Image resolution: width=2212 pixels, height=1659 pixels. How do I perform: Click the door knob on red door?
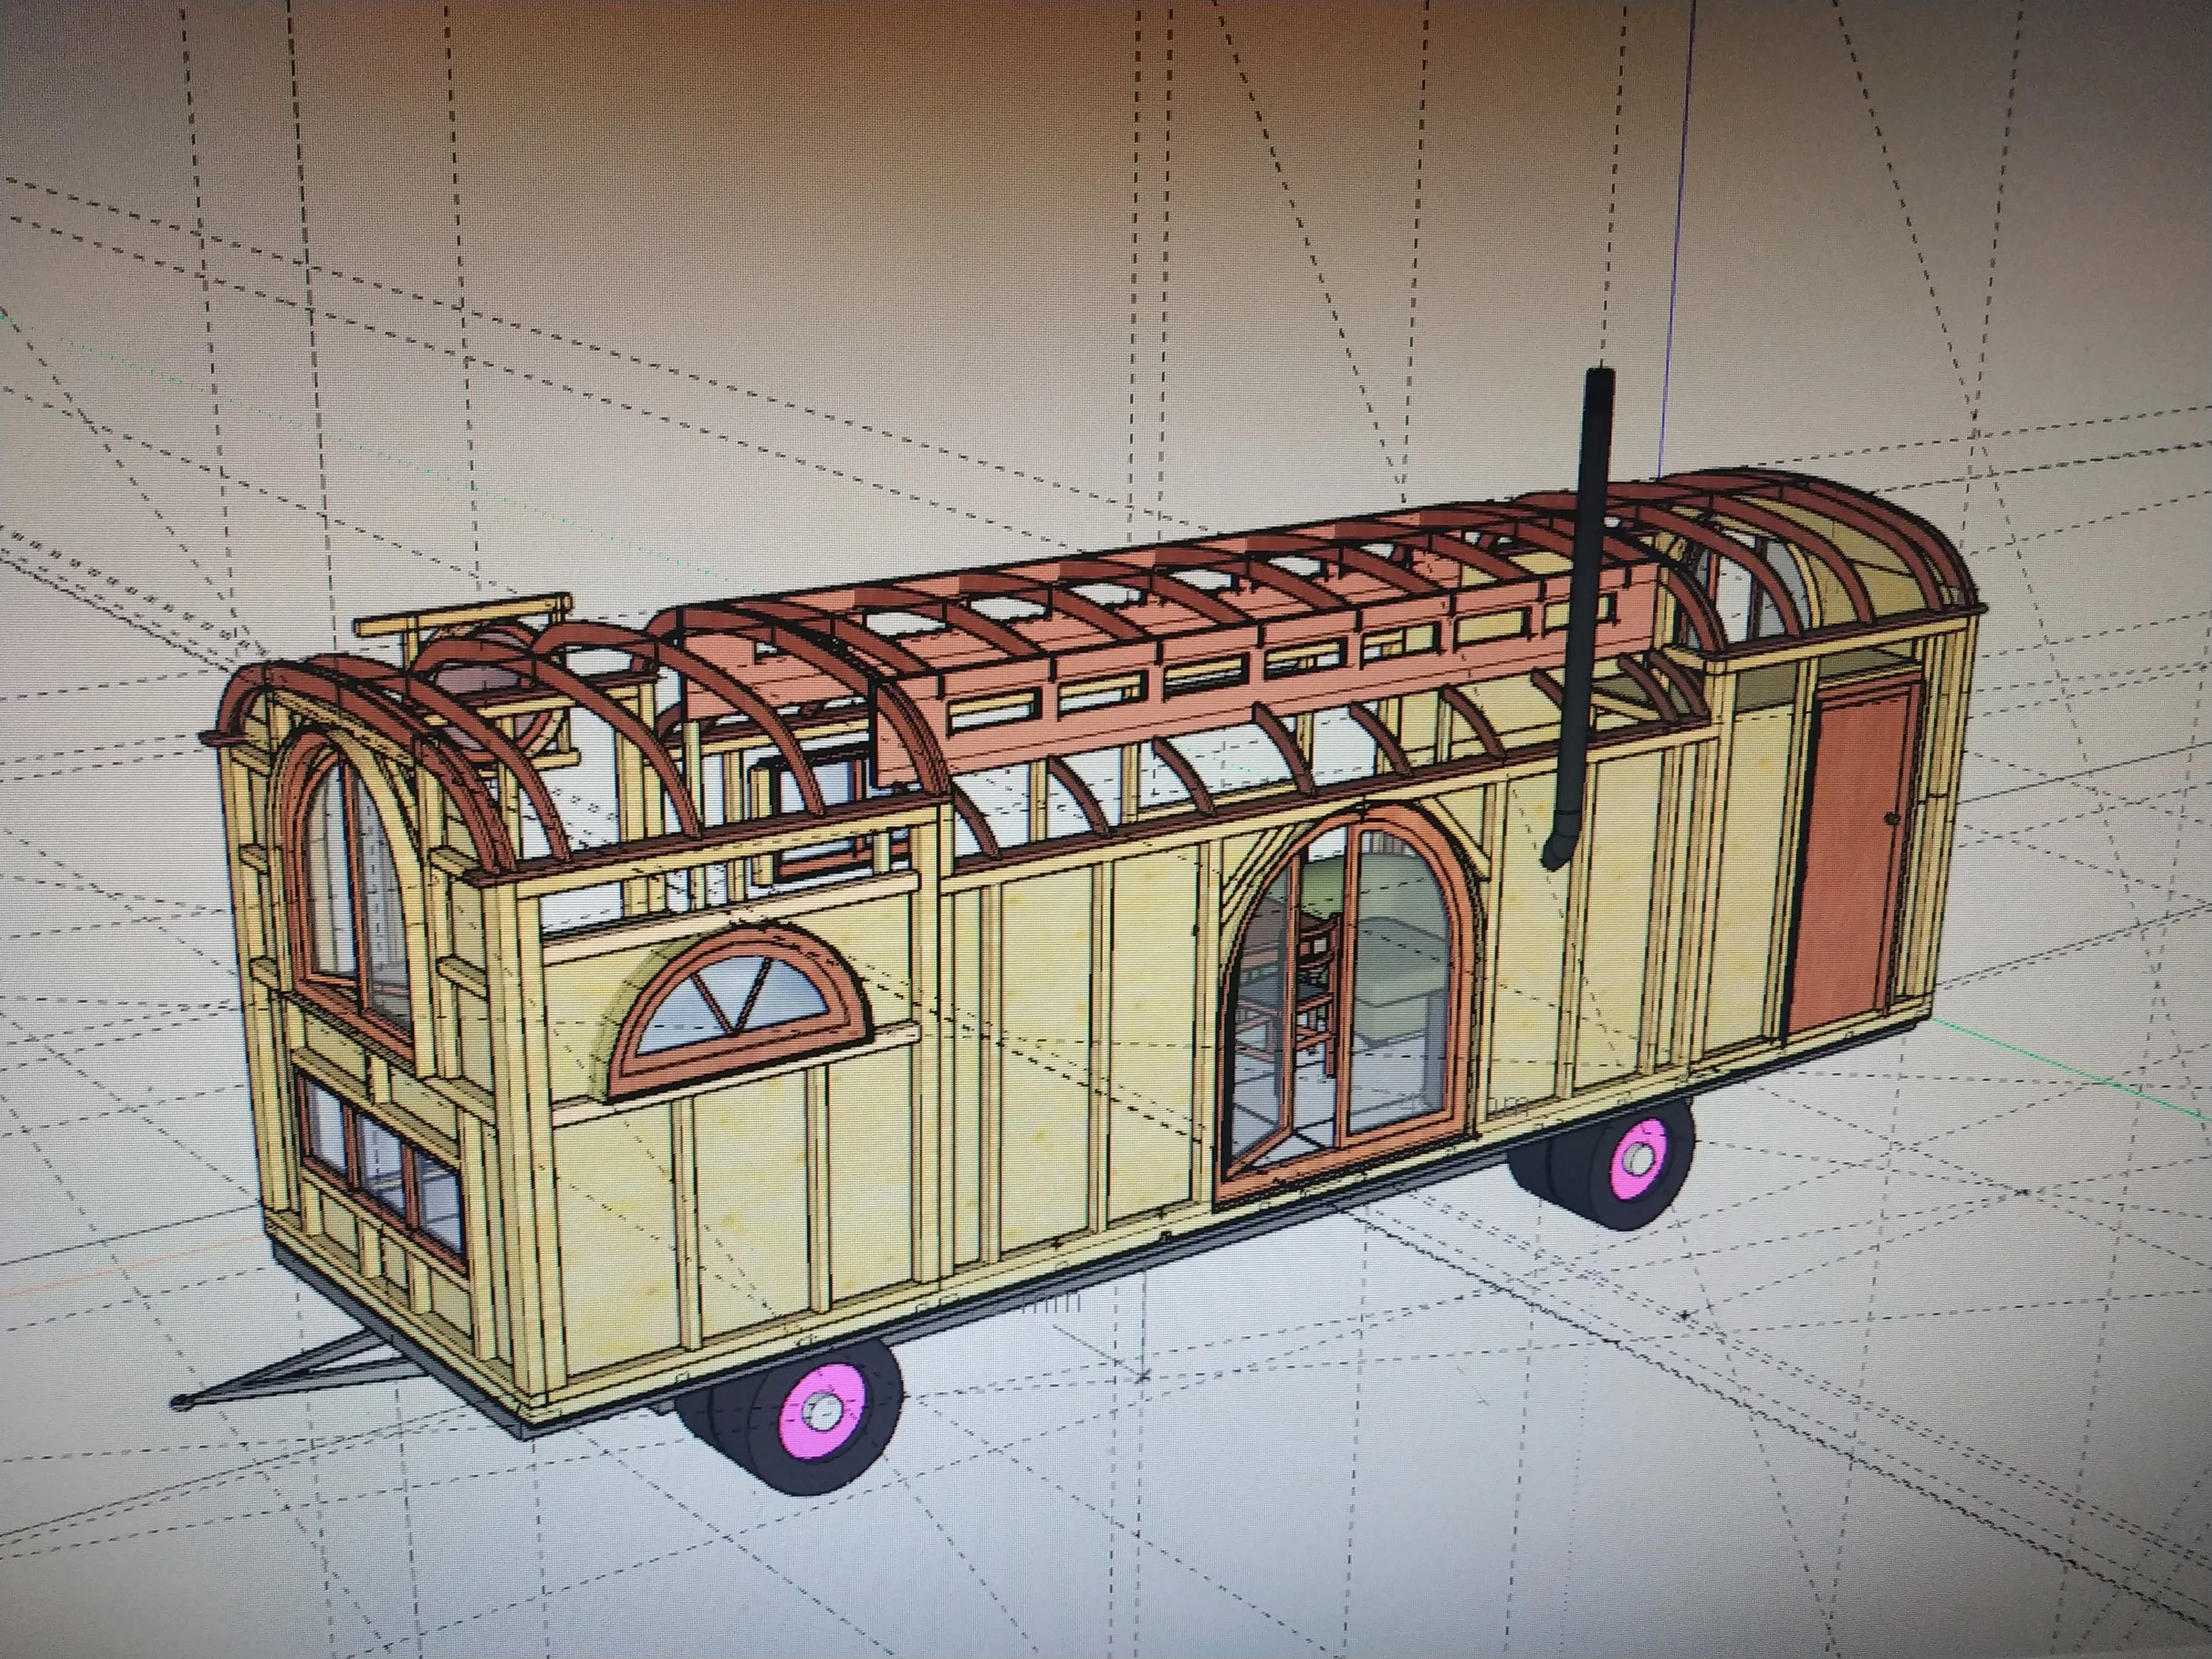click(1892, 819)
